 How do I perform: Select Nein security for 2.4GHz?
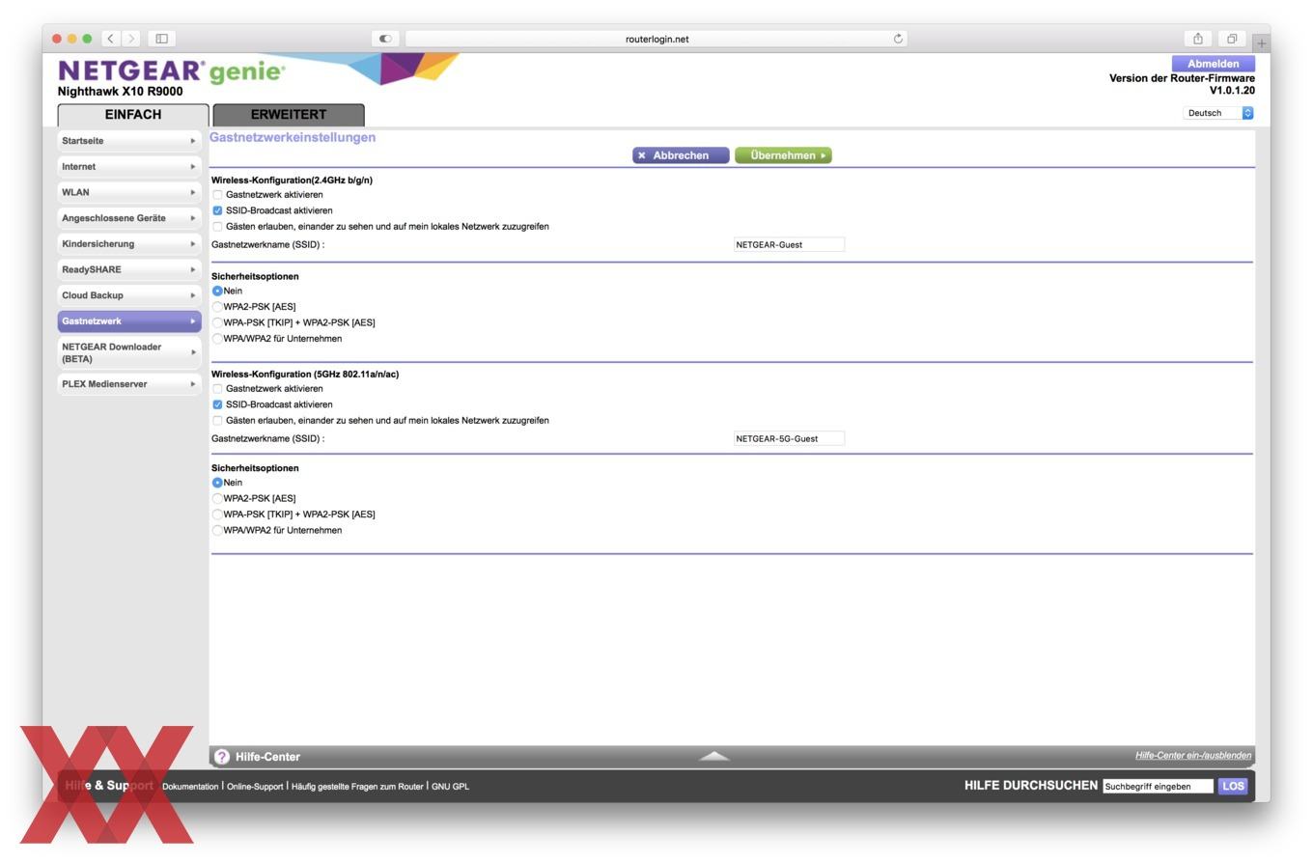click(217, 291)
